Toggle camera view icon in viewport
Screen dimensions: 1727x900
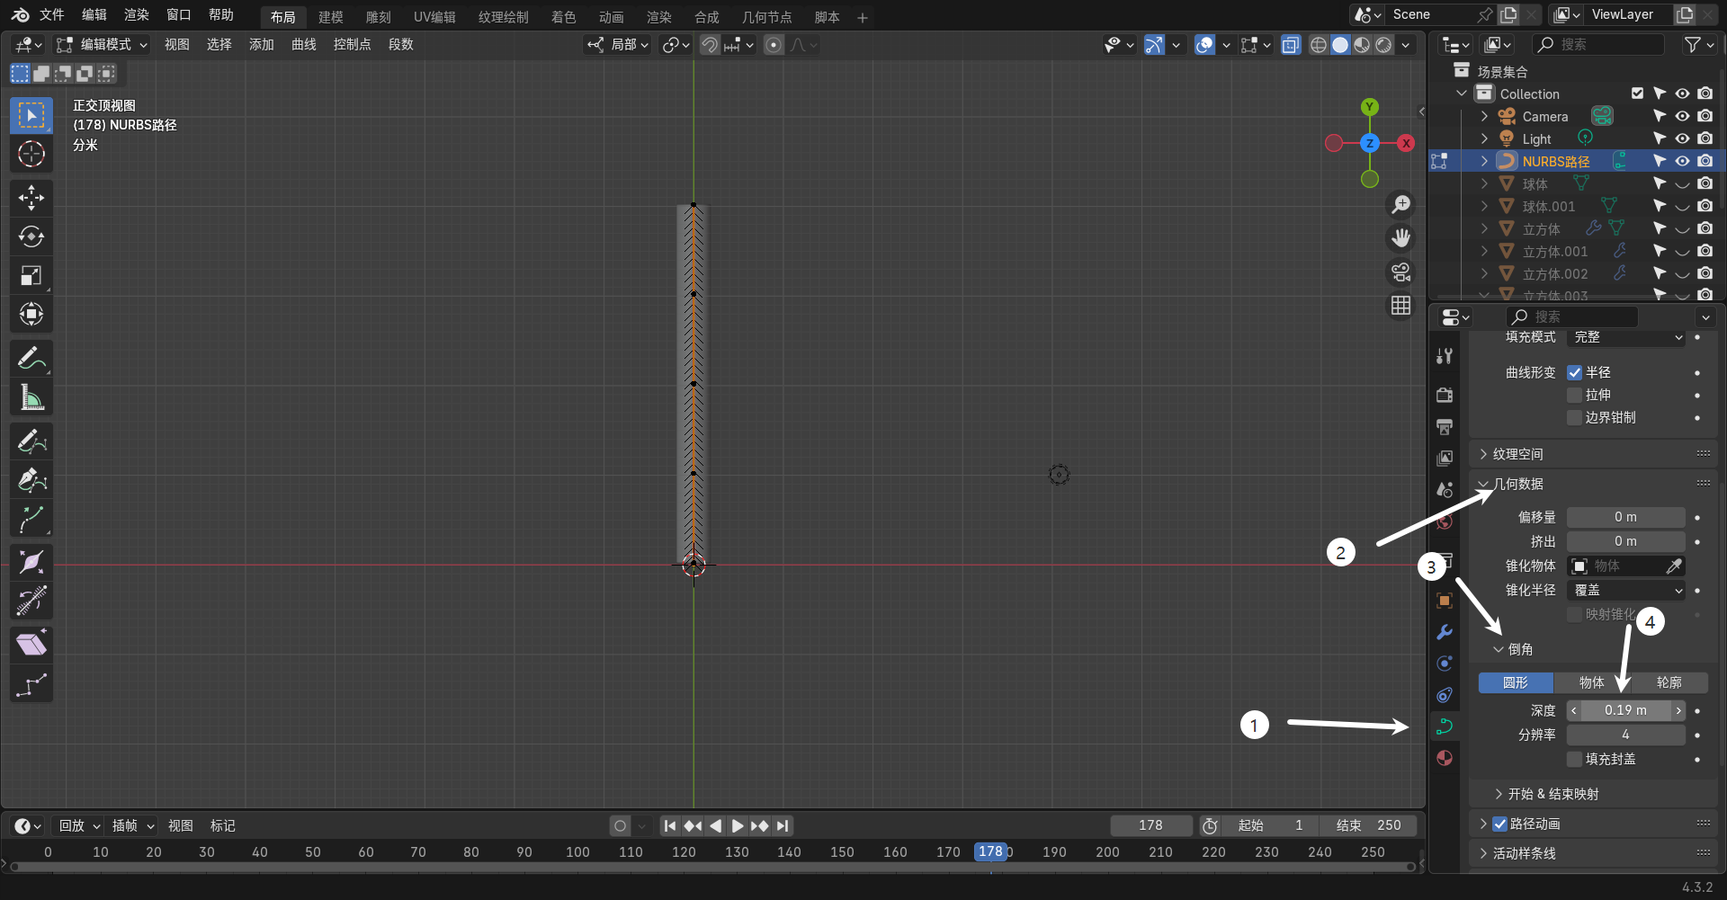pos(1400,272)
